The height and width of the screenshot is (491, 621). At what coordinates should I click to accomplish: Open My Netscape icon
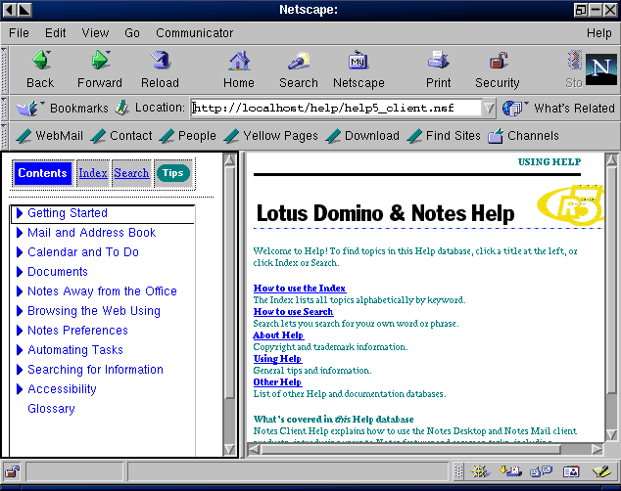pyautogui.click(x=358, y=61)
